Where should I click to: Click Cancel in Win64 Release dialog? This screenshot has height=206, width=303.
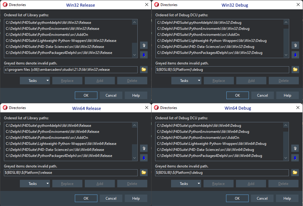[111, 198]
